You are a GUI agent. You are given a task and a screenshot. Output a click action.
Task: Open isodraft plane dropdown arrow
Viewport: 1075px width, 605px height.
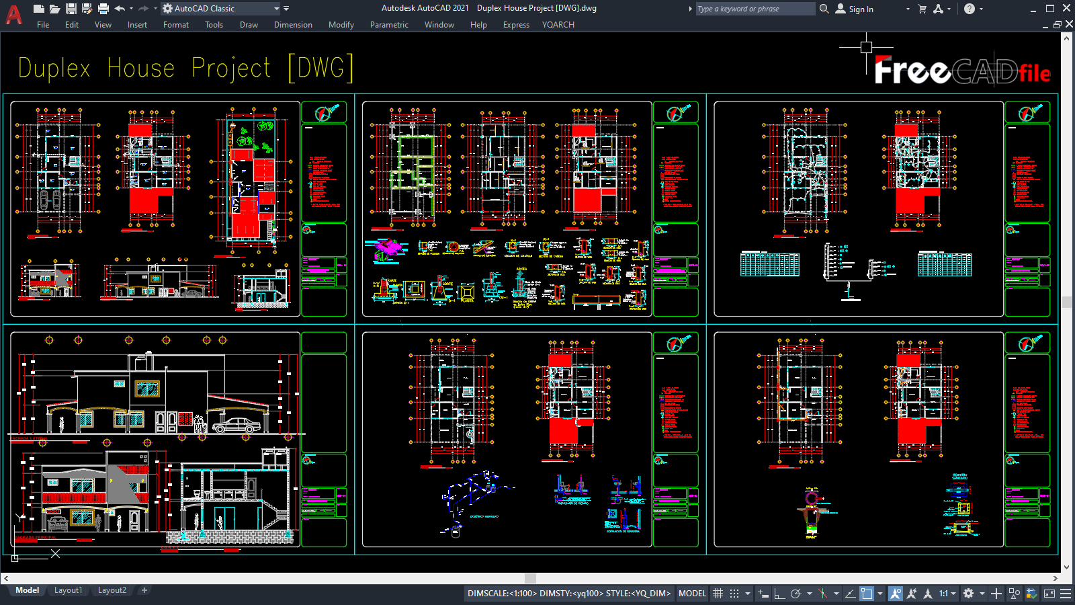coord(836,594)
